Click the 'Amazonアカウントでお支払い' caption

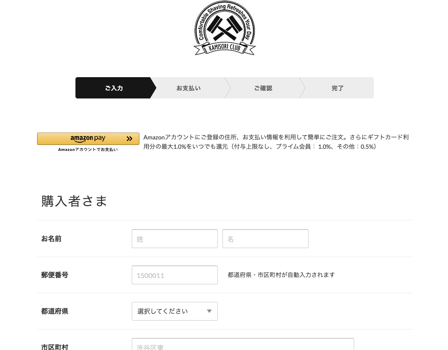pyautogui.click(x=88, y=150)
